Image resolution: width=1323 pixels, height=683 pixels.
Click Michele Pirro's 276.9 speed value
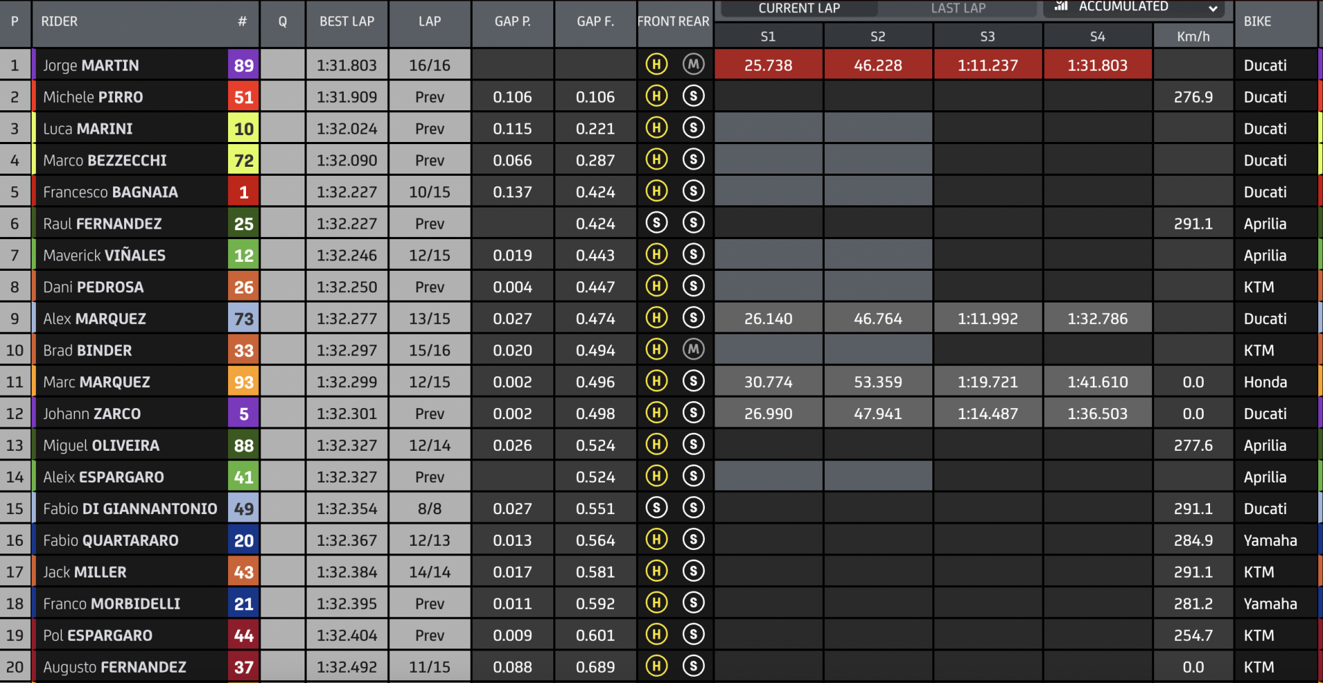pos(1193,97)
